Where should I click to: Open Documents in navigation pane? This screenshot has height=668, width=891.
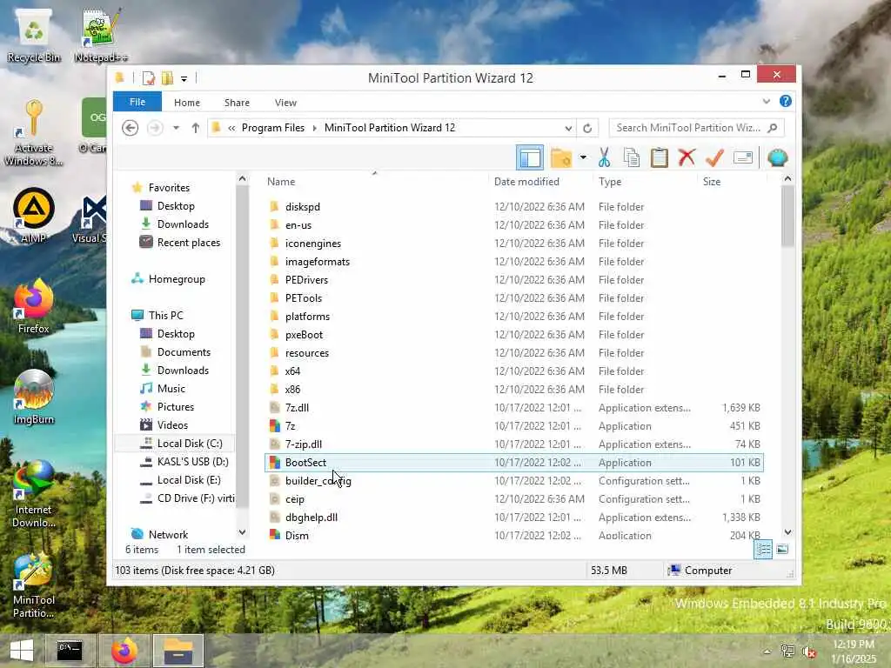pos(184,352)
